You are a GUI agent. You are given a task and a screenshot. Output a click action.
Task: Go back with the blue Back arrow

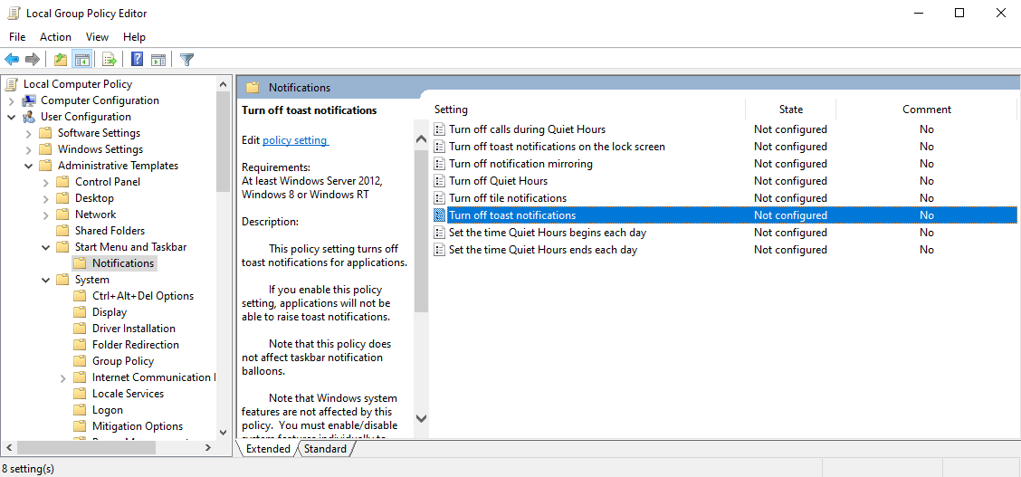coord(12,60)
